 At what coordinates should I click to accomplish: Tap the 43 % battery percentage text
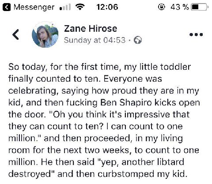180,7
